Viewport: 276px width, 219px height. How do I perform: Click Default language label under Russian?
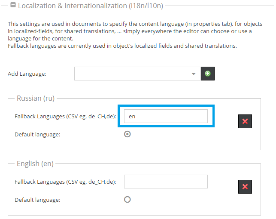[37, 134]
